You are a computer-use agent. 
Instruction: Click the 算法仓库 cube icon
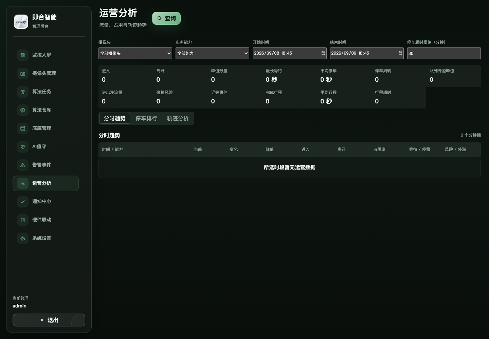(23, 110)
